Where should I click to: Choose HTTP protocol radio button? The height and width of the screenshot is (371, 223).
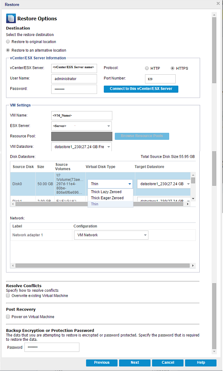click(147, 68)
